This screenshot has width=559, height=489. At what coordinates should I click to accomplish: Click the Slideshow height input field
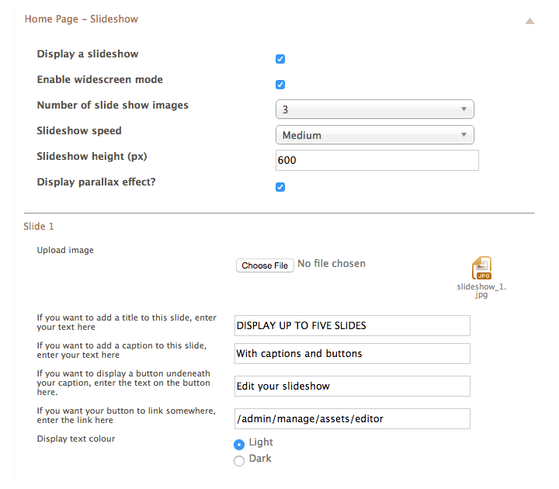[x=377, y=161]
